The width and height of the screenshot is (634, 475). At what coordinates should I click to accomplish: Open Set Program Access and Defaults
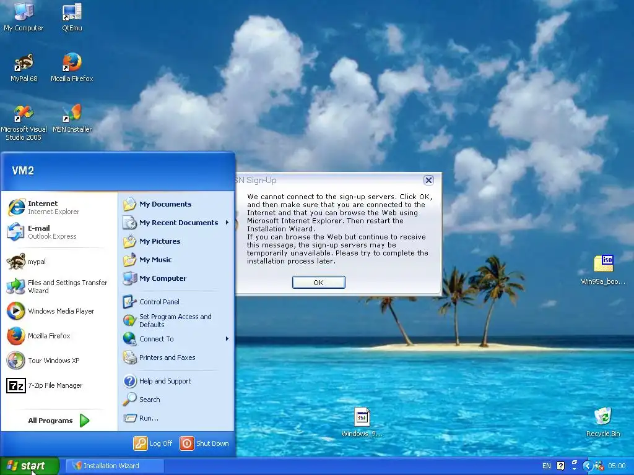pyautogui.click(x=176, y=320)
